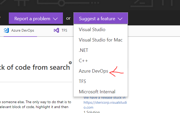Viewport: 180px width, 113px height.
Task: Click the Azure DevOps logo icon in tab
Action: [6, 30]
